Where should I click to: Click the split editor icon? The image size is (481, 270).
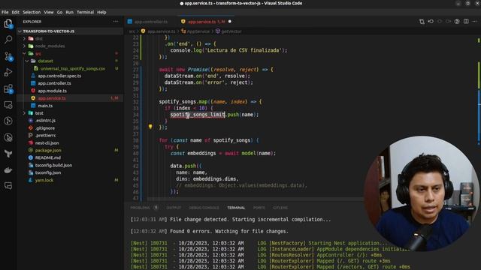pos(466,22)
